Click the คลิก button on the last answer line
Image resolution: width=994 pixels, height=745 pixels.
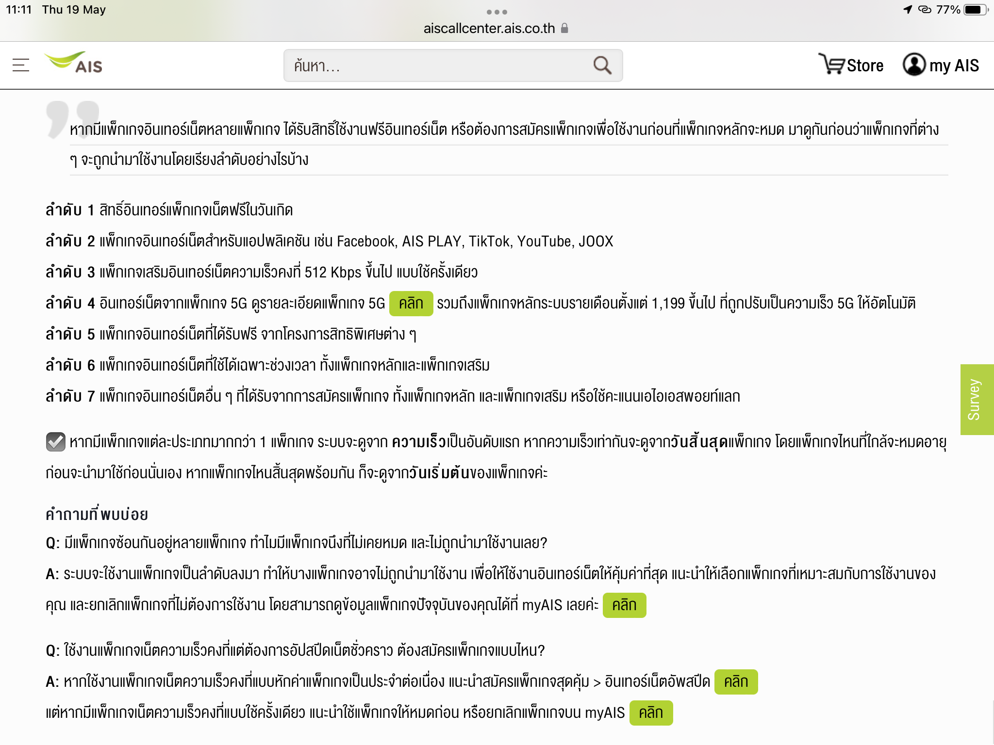pyautogui.click(x=650, y=713)
